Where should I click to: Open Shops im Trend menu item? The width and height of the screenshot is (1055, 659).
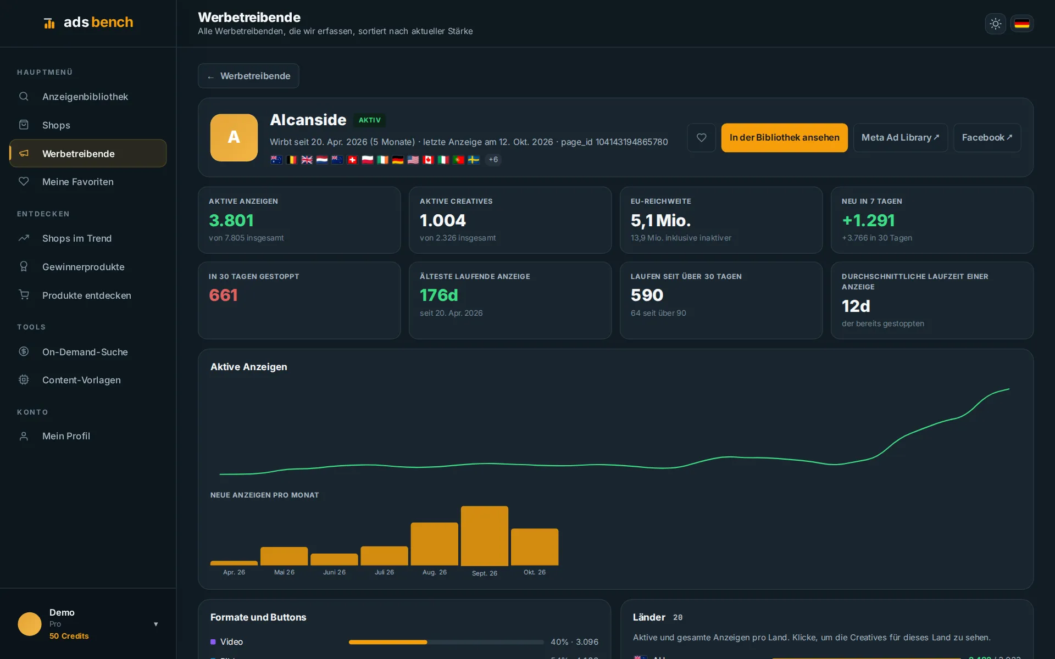(88, 238)
